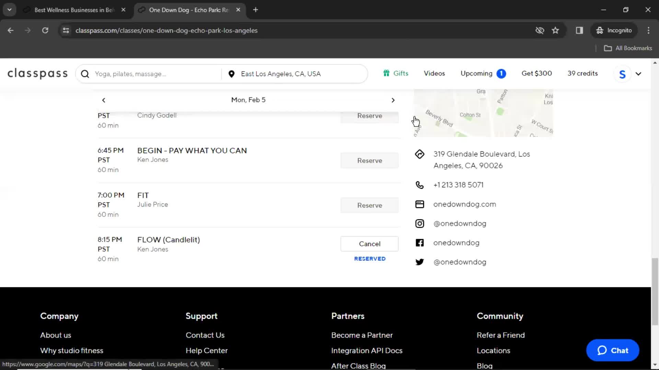Viewport: 659px width, 370px height.
Task: Open a new browser tab
Action: coord(255,10)
